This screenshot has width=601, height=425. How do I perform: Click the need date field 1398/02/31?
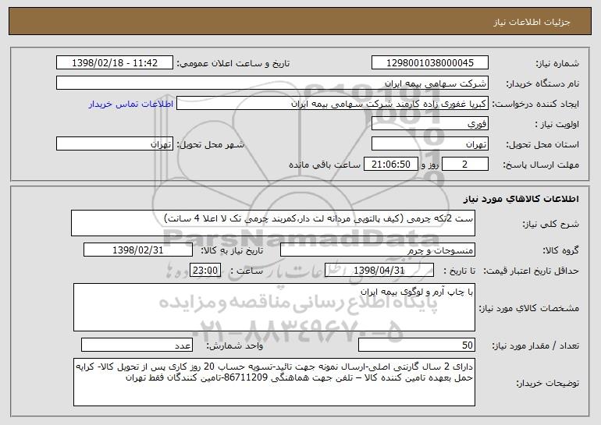[x=138, y=250]
